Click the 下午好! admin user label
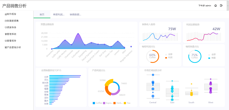 click(205, 6)
